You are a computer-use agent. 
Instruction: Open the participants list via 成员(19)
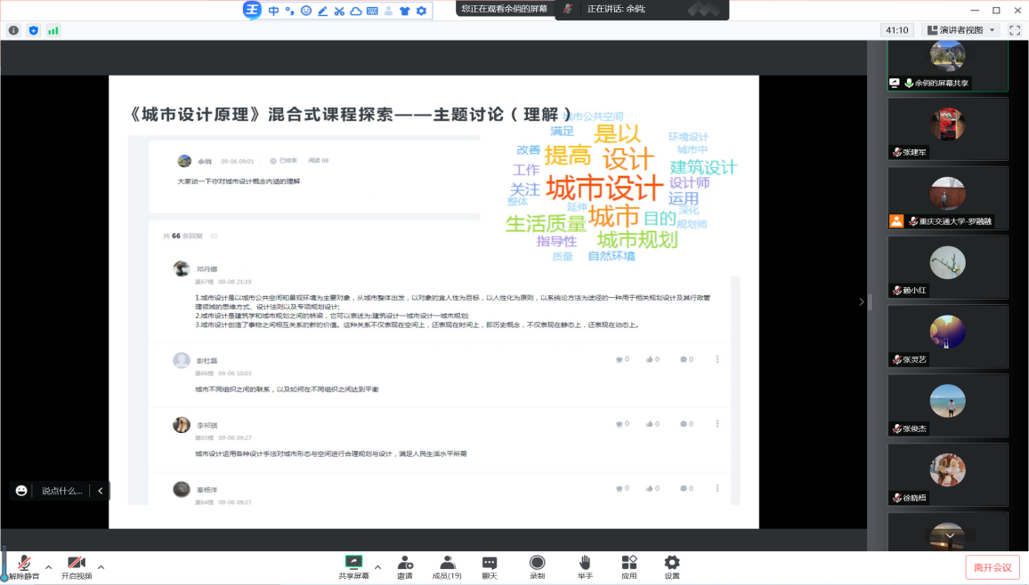pyautogui.click(x=447, y=566)
